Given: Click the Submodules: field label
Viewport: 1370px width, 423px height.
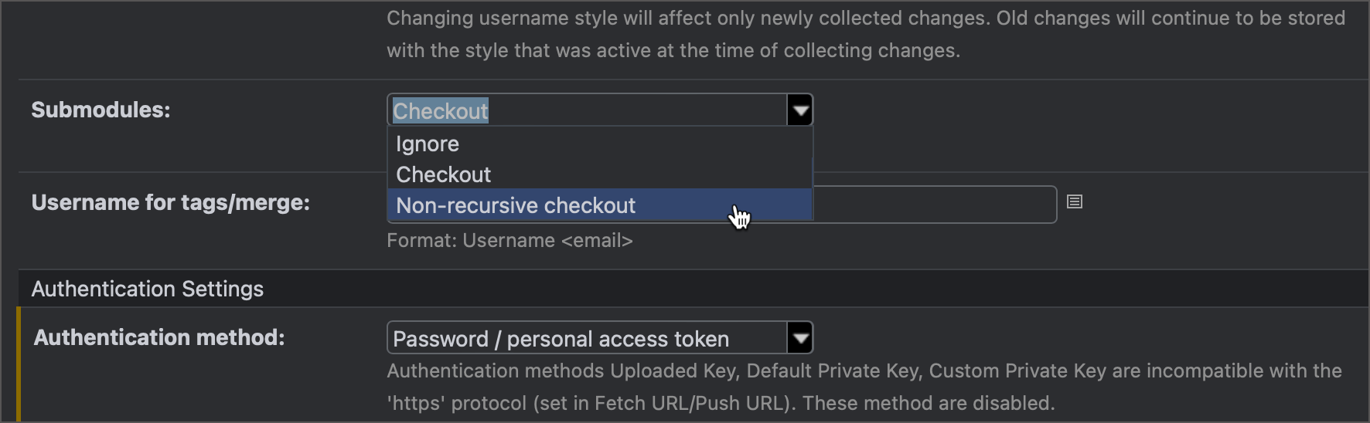Looking at the screenshot, I should coord(101,110).
